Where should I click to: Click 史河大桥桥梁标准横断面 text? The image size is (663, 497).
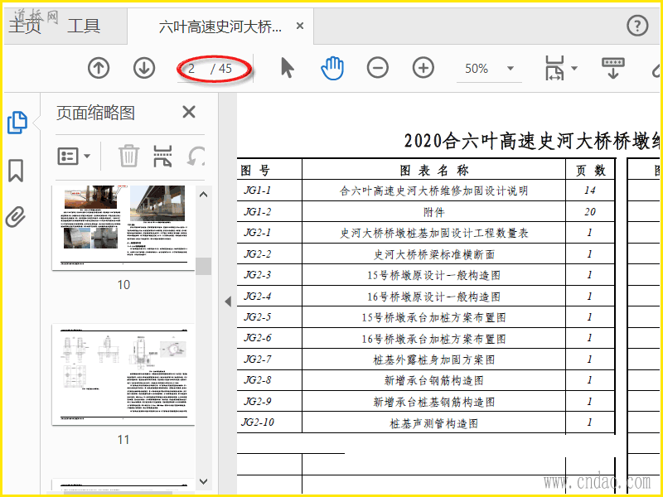pos(433,254)
